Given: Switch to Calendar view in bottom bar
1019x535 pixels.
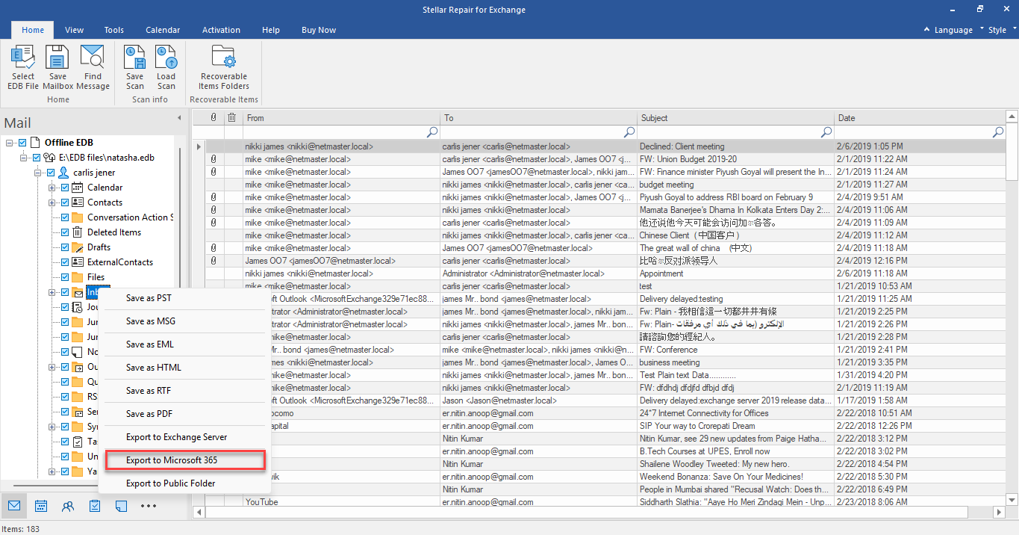Looking at the screenshot, I should point(41,506).
